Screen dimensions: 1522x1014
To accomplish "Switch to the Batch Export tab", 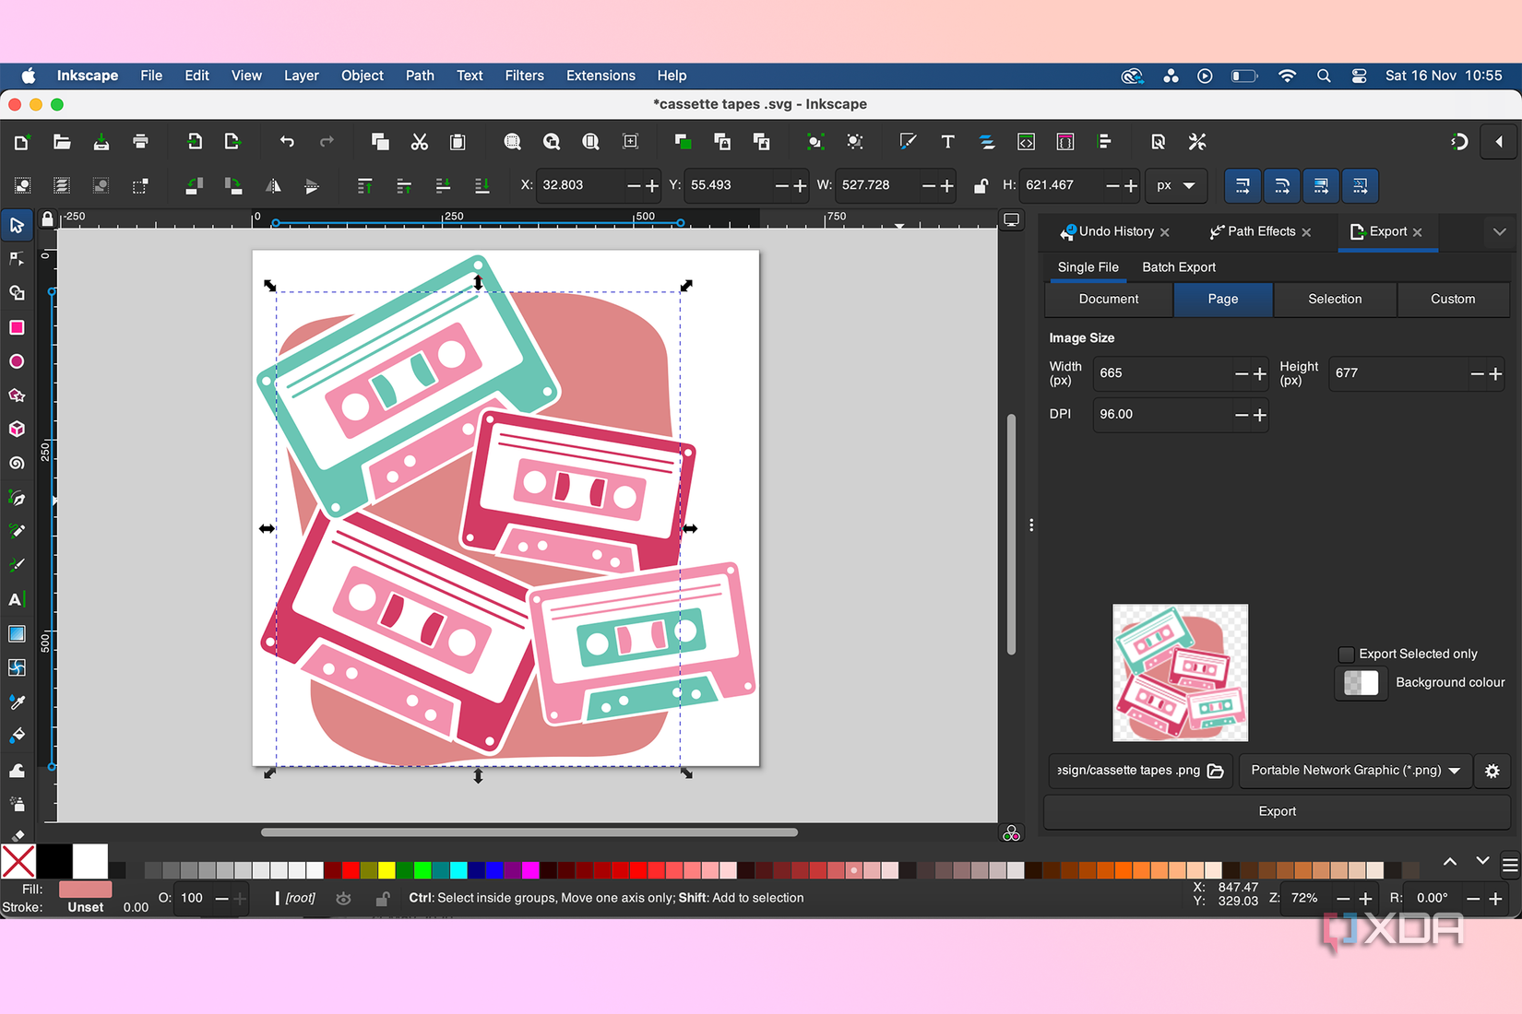I will point(1179,267).
